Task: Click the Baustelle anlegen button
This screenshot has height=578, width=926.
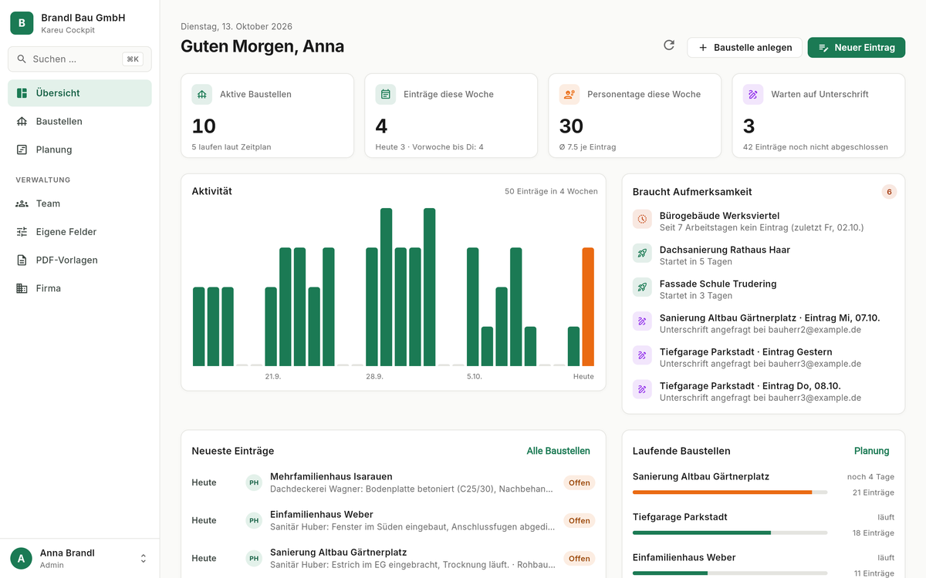Action: pos(745,48)
